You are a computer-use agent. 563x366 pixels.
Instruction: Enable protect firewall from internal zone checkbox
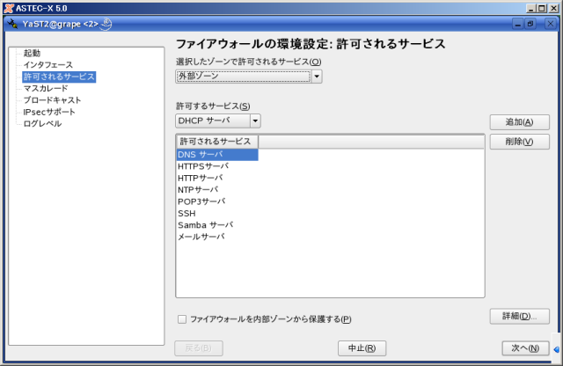point(182,318)
